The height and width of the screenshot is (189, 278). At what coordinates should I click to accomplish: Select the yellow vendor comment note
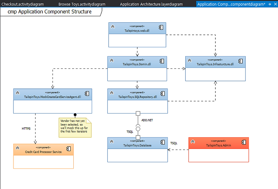(x=75, y=128)
